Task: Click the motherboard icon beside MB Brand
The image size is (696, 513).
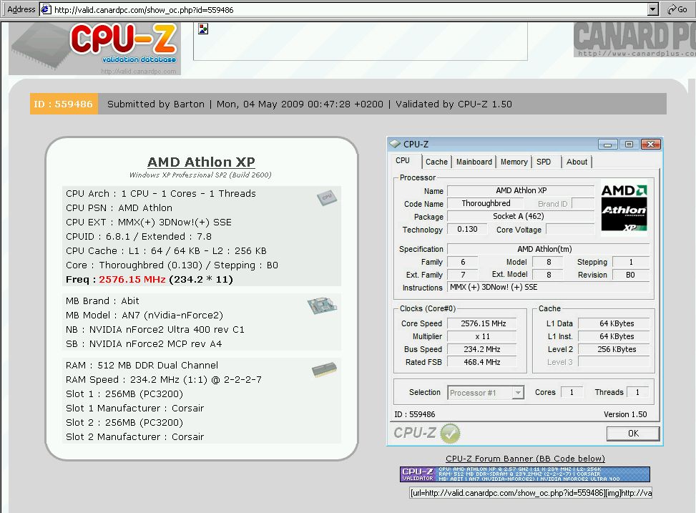Action: [x=322, y=305]
